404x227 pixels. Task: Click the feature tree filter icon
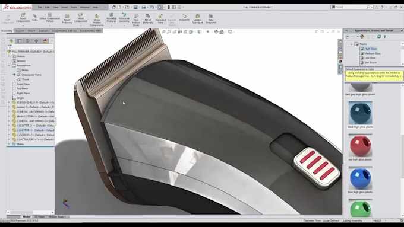click(x=10, y=47)
